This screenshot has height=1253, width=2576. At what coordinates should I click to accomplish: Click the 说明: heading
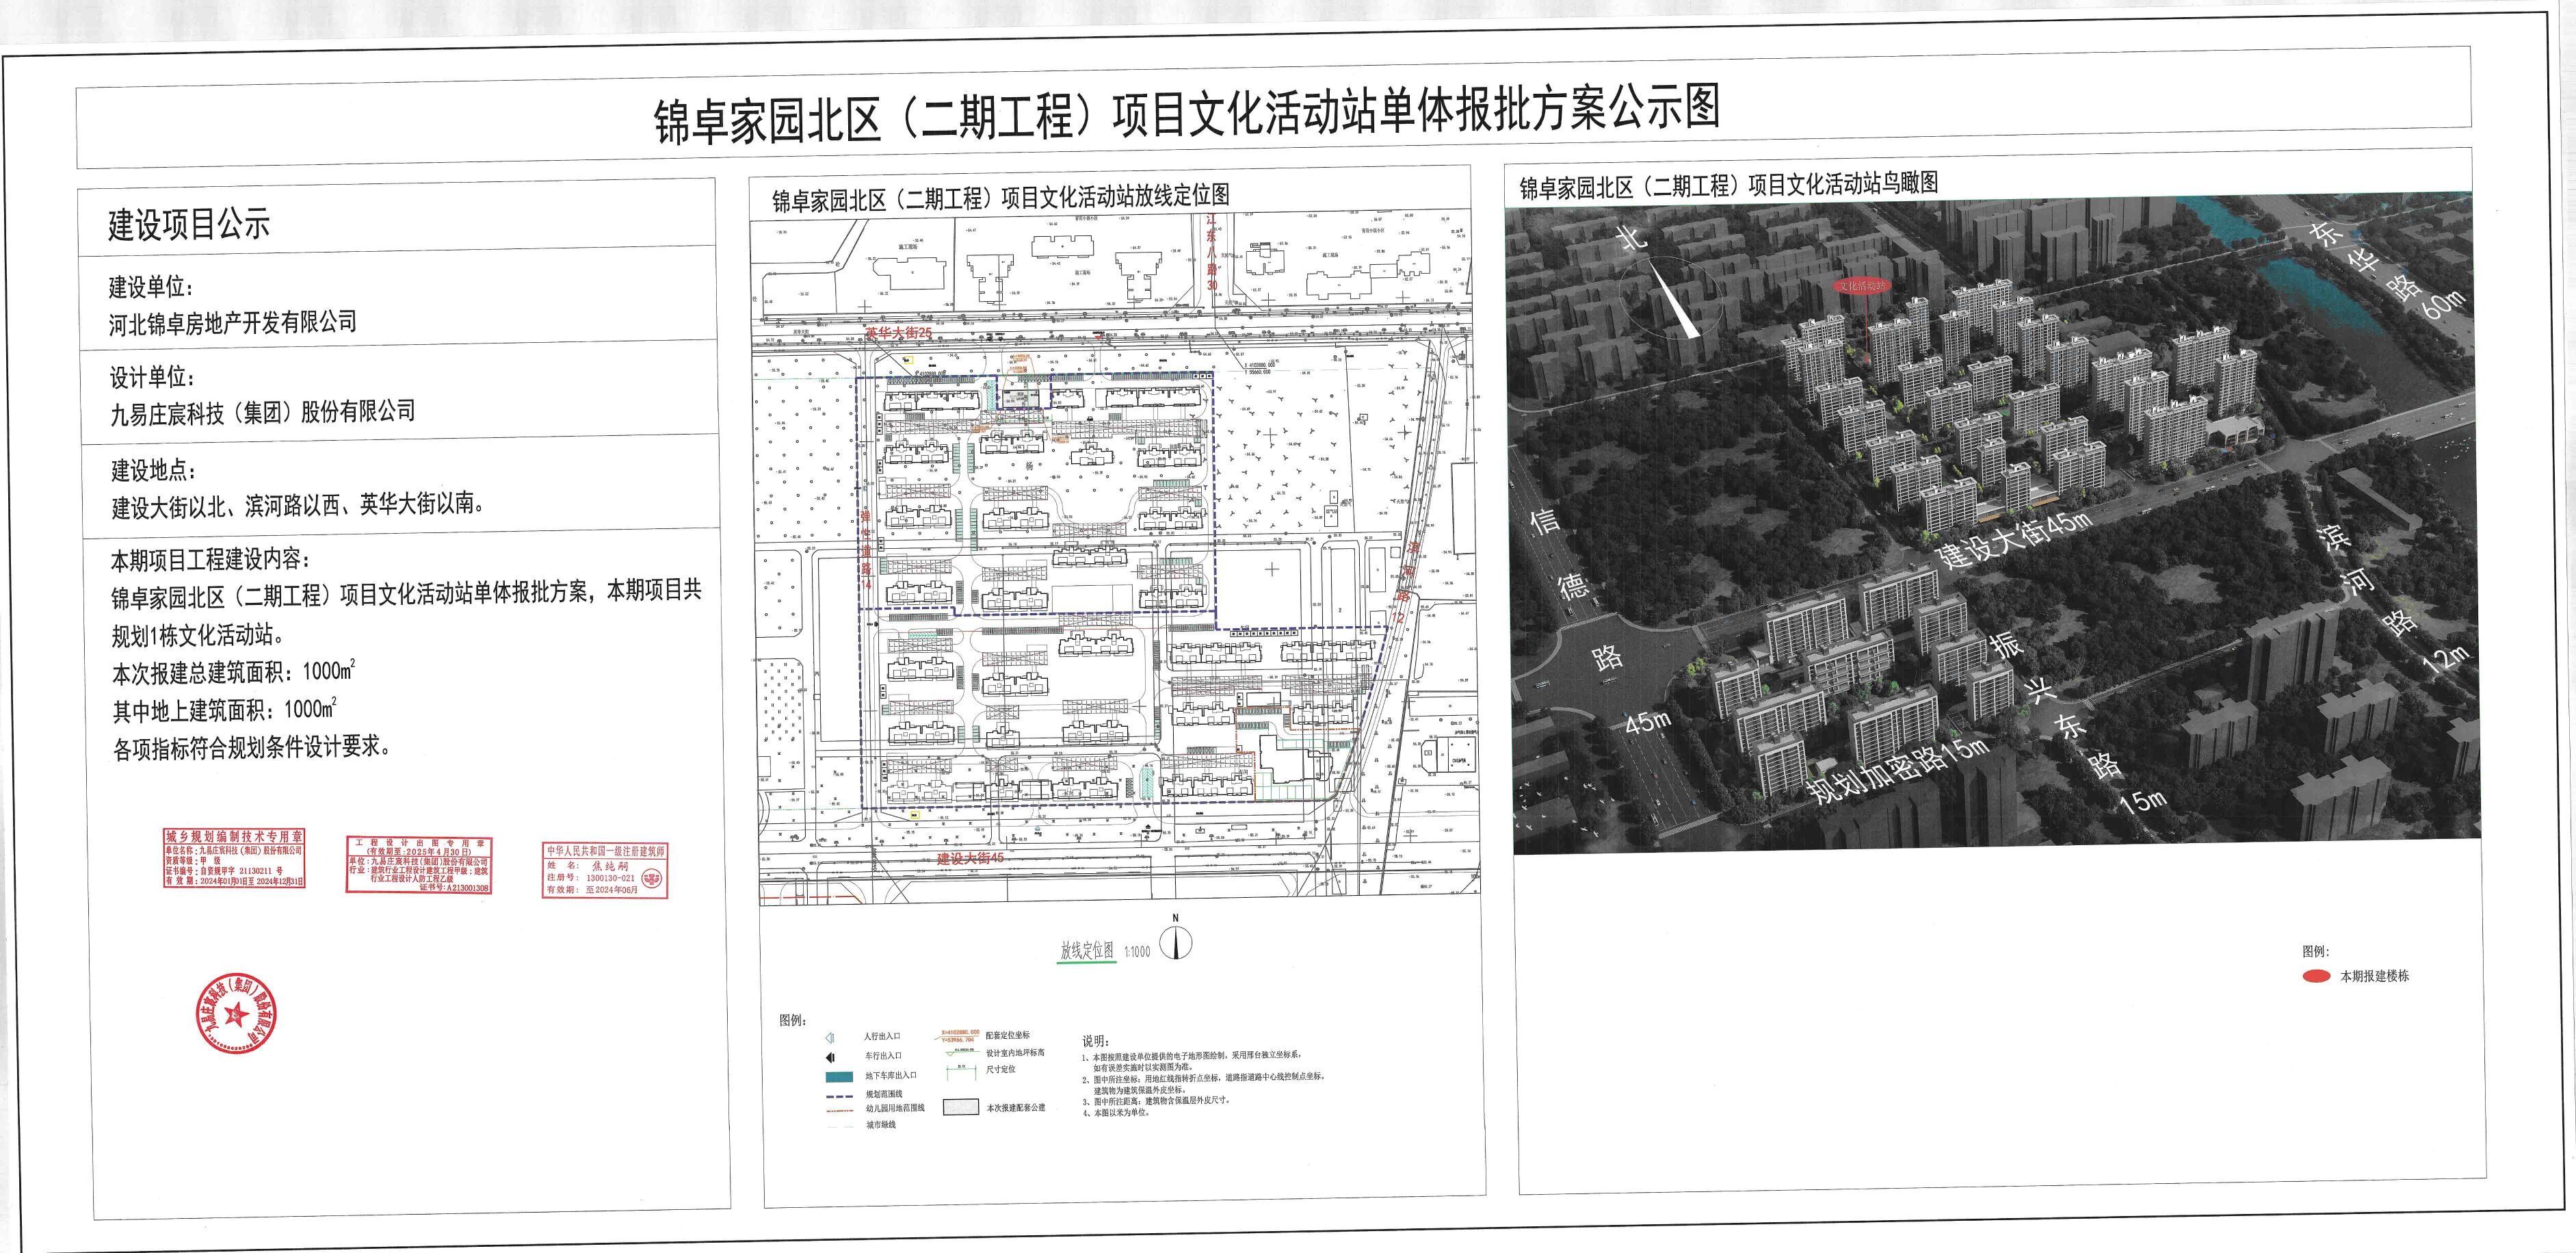pos(1096,1042)
